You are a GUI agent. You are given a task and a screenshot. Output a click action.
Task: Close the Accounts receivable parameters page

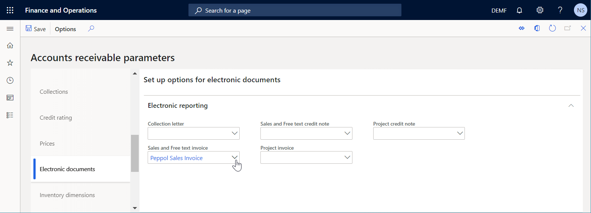point(583,28)
